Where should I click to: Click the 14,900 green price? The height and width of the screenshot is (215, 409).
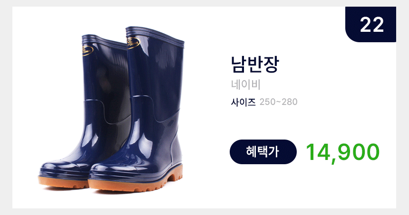[x=342, y=152]
